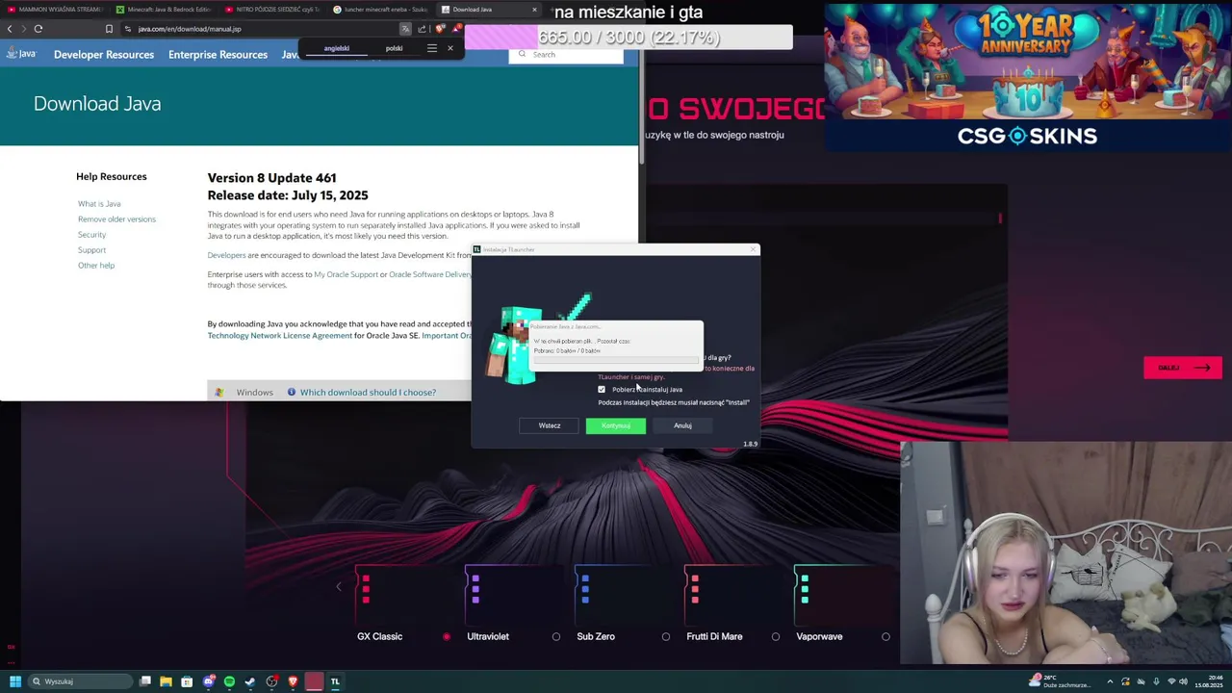Click the Windows logo icon beside Windows heading
1232x693 pixels.
pos(219,392)
